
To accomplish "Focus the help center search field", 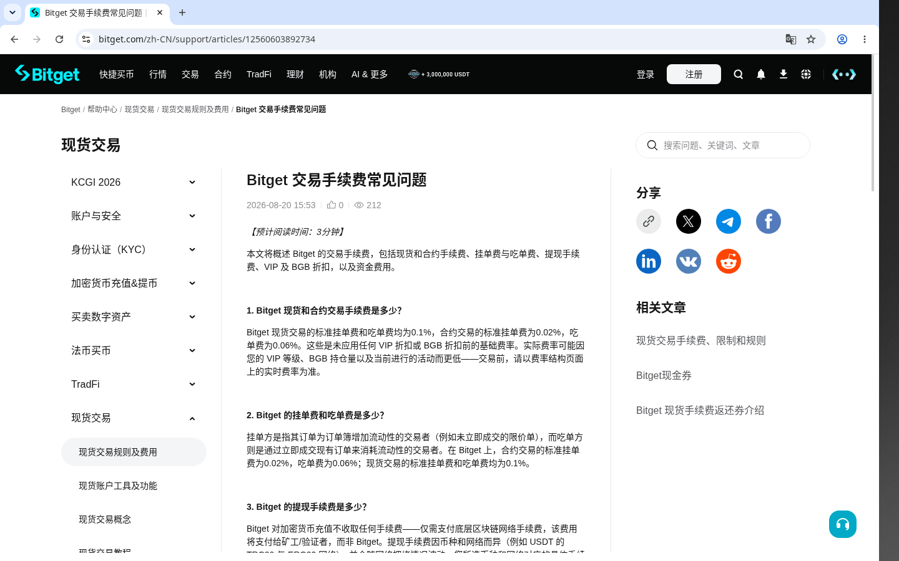I will [x=723, y=145].
